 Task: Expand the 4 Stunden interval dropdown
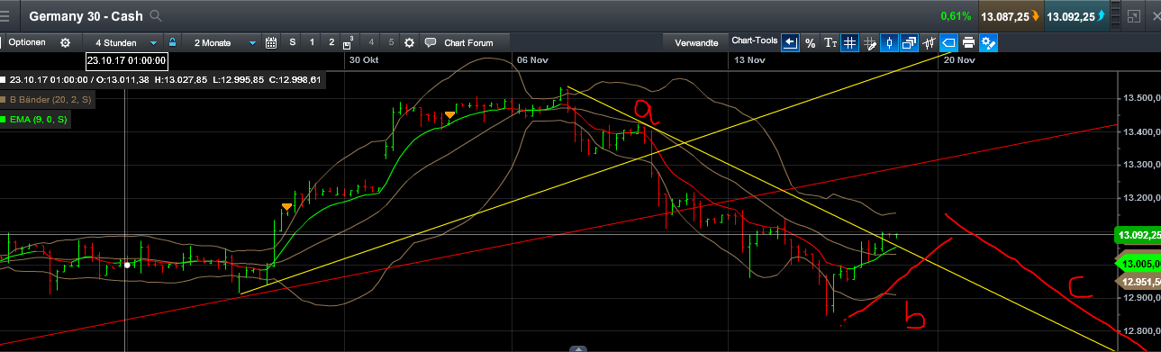click(153, 42)
